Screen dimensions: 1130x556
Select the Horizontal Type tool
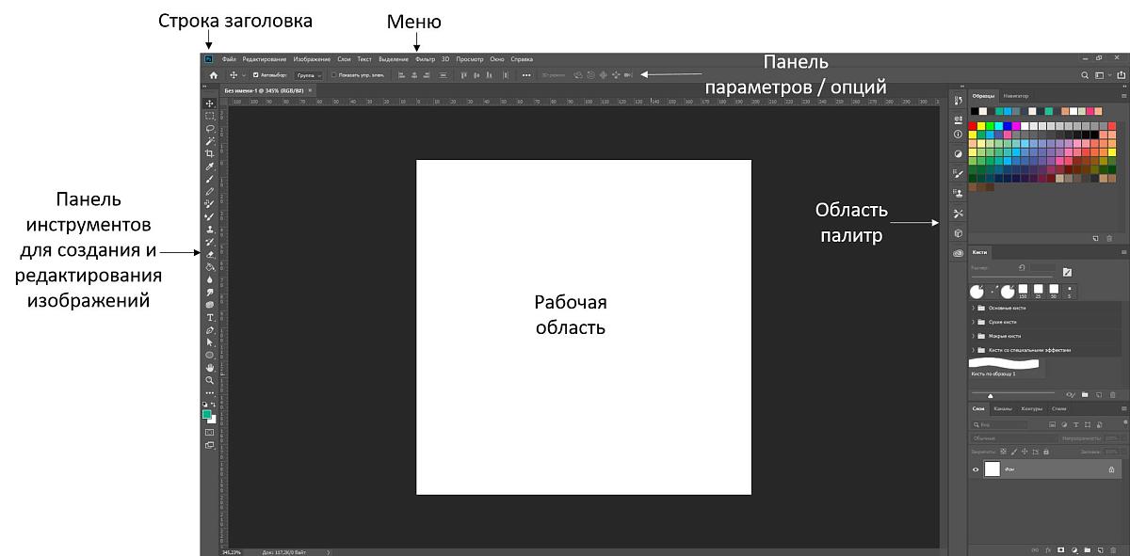click(209, 318)
